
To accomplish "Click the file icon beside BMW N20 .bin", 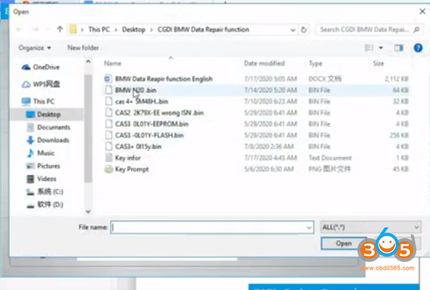I will tap(109, 90).
